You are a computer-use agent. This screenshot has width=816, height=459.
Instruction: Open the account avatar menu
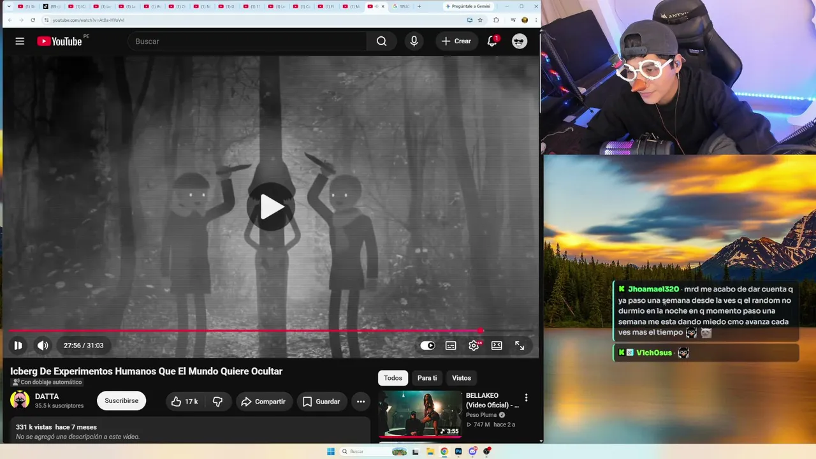pos(520,41)
